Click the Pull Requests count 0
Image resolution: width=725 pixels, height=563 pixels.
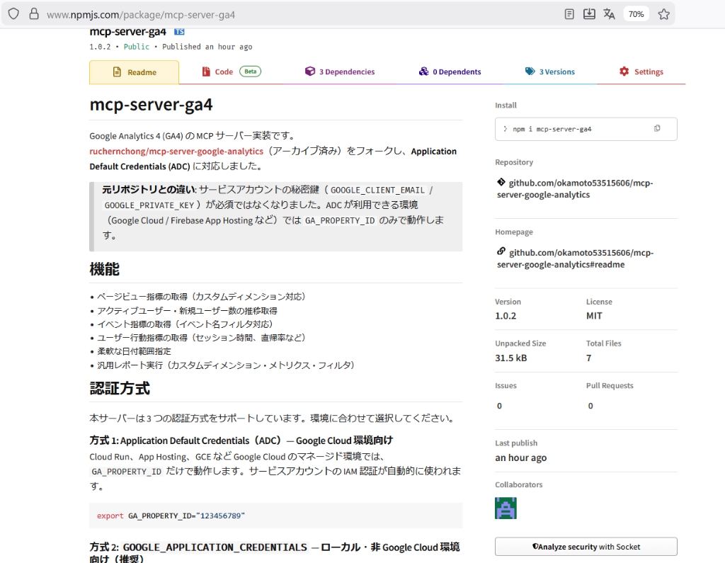point(590,406)
